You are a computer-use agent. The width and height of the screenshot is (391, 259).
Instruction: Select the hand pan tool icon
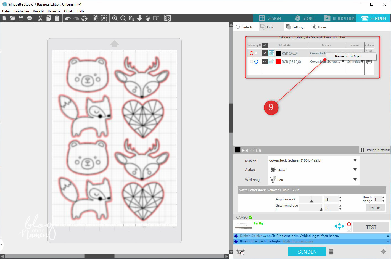[x=148, y=18]
